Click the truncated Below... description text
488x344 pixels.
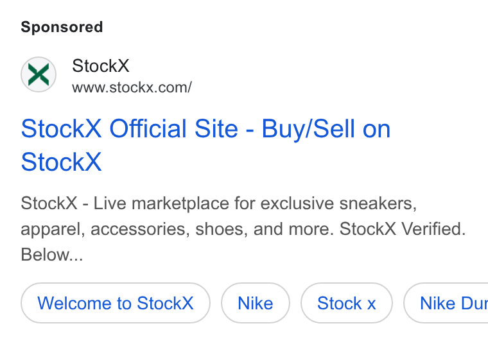click(x=52, y=254)
